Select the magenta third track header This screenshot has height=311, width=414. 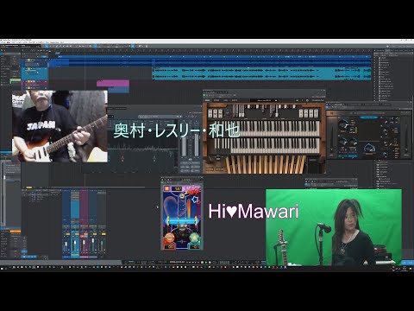35,84
